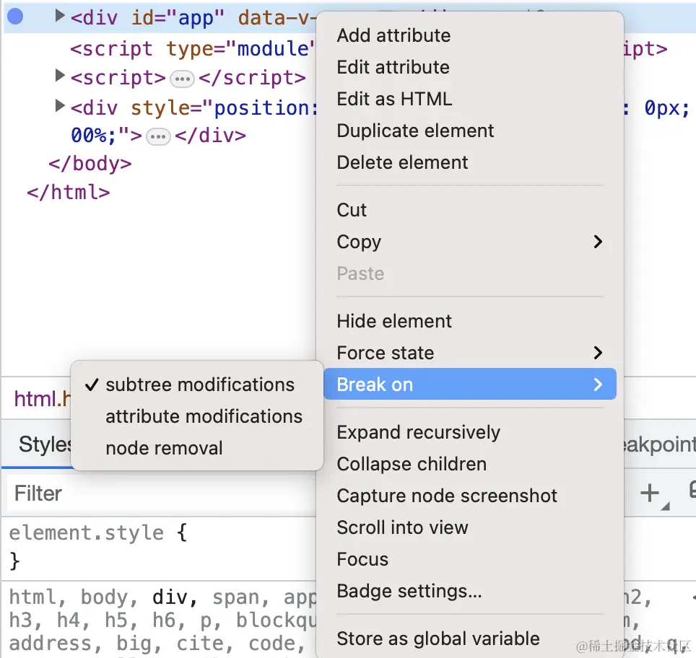
Task: Choose Expand recursively
Action: [x=469, y=433]
